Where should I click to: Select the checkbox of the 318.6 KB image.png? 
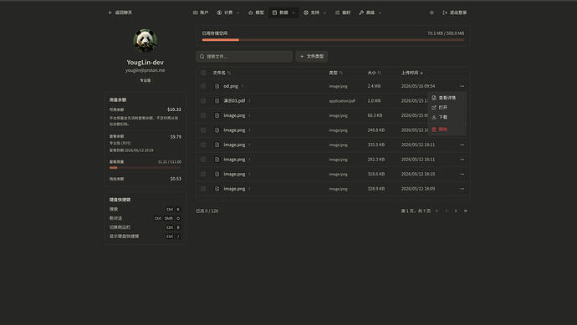point(203,174)
